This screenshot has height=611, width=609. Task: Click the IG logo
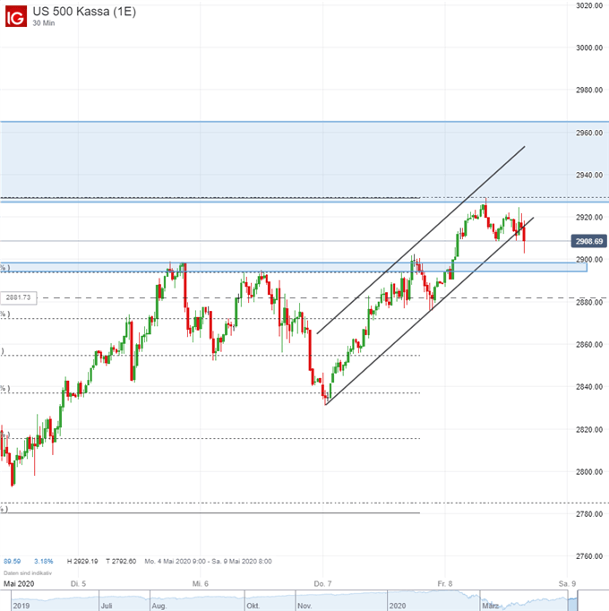coord(16,16)
